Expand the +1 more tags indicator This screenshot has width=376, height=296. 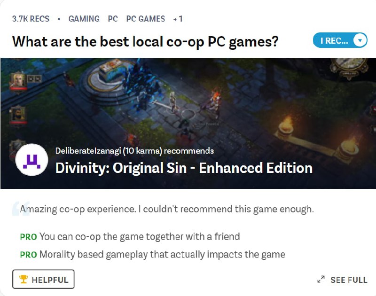(x=178, y=19)
